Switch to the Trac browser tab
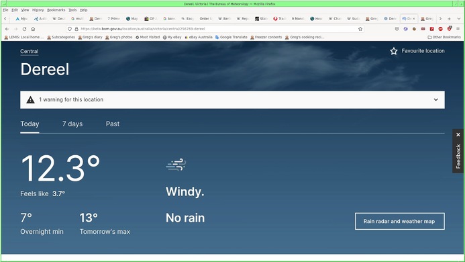This screenshot has height=262, width=465. (x=279, y=18)
